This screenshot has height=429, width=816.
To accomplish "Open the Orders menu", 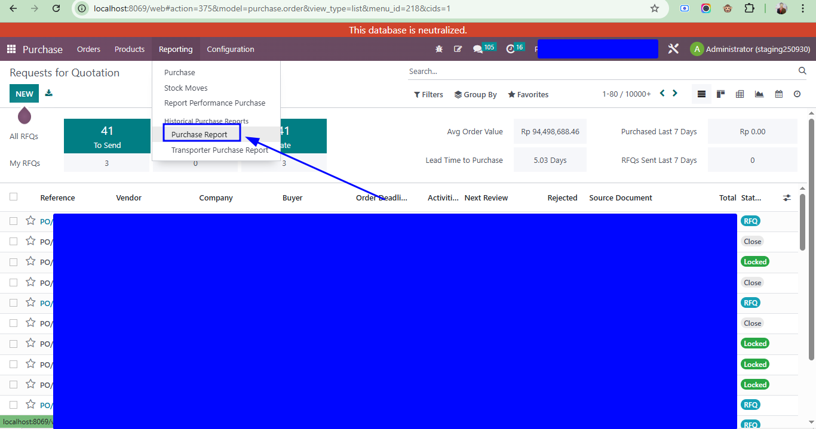I will [88, 49].
